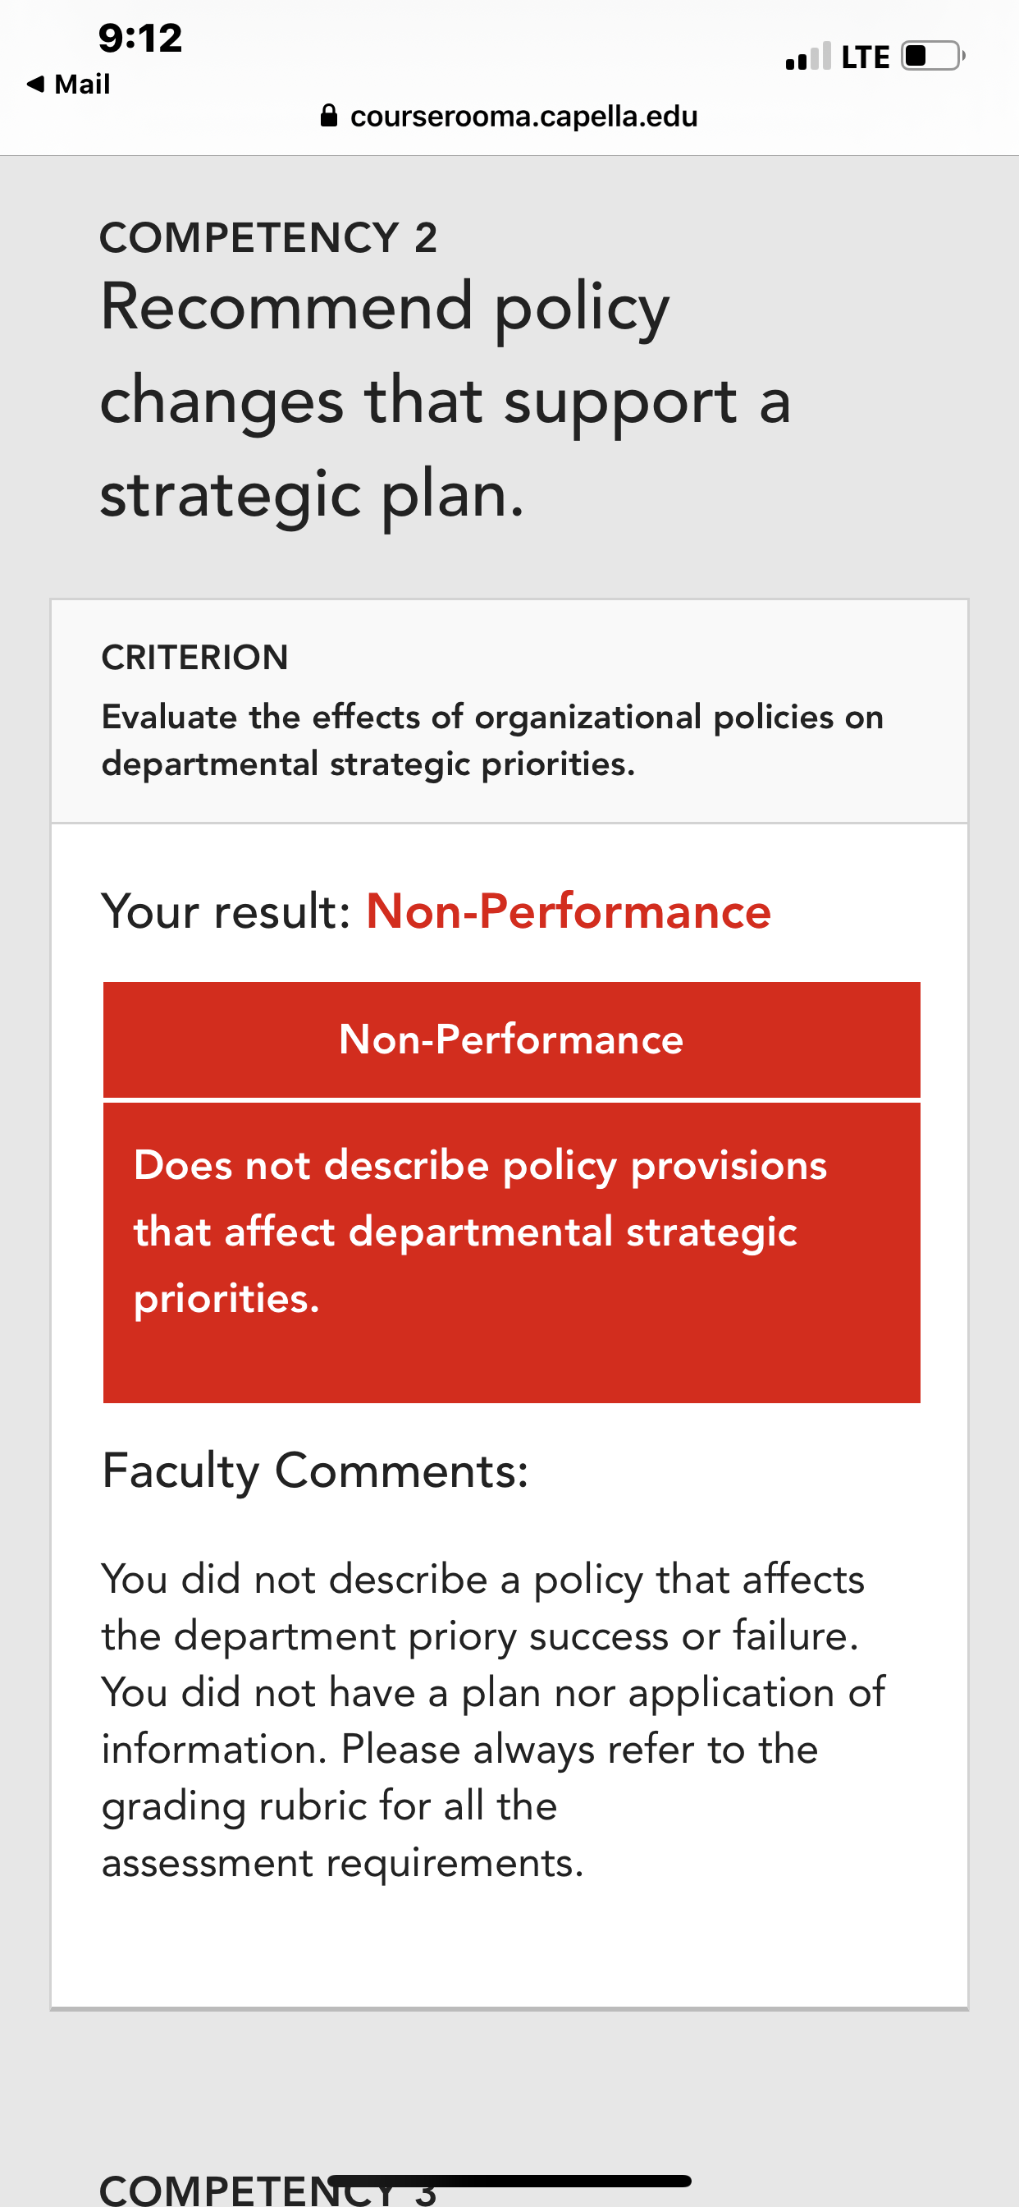The height and width of the screenshot is (2207, 1019).
Task: Tap the Recommend policy changes title
Action: point(446,400)
